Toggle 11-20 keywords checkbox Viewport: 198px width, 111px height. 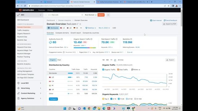(119, 99)
